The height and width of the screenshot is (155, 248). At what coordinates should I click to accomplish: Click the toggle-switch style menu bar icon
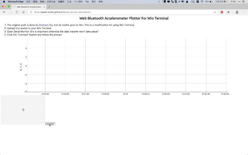[176, 2]
